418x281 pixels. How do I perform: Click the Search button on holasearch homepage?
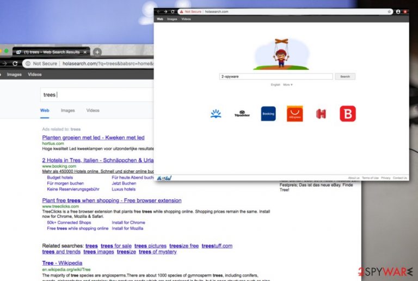click(345, 77)
